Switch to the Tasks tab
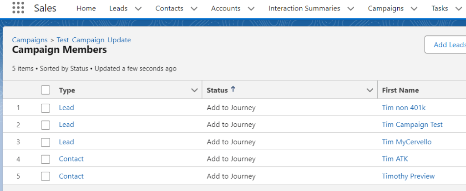The height and width of the screenshot is (191, 466). click(x=440, y=8)
